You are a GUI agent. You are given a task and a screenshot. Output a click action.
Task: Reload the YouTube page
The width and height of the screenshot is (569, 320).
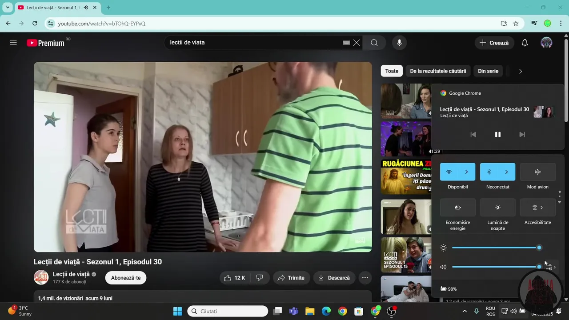pyautogui.click(x=35, y=23)
